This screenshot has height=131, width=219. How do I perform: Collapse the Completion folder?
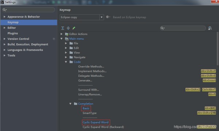(x=70, y=104)
